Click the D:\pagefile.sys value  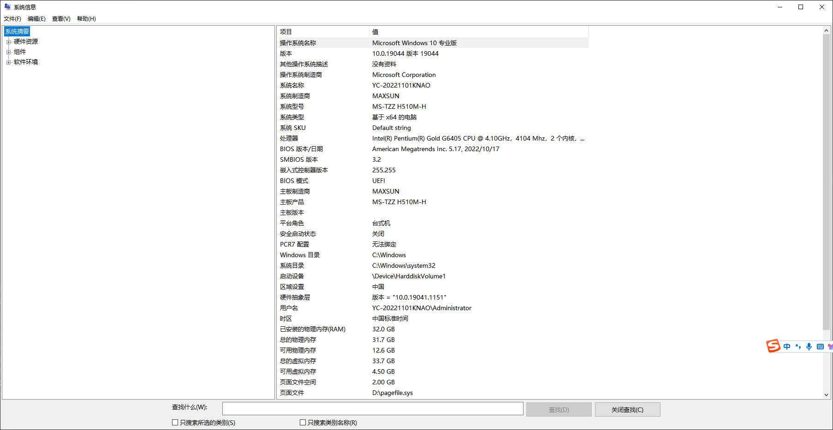coord(393,393)
